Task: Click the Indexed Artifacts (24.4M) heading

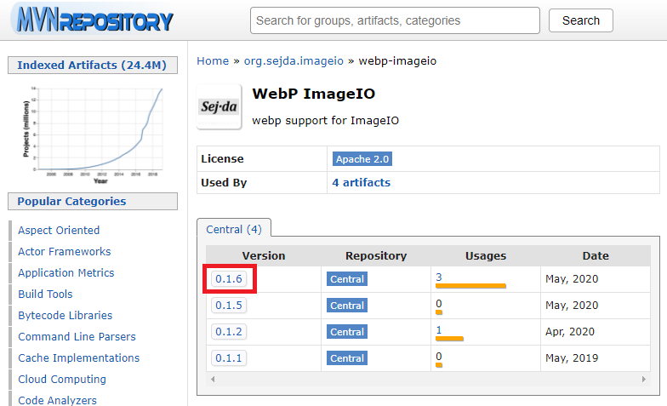Action: [92, 65]
